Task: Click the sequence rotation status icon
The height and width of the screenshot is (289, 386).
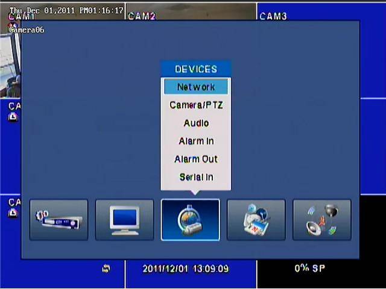Action: [x=106, y=269]
